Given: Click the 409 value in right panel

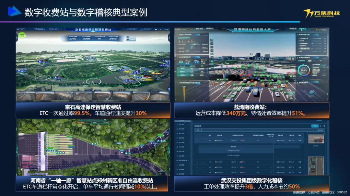Looking at the screenshot, I should tap(309, 61).
